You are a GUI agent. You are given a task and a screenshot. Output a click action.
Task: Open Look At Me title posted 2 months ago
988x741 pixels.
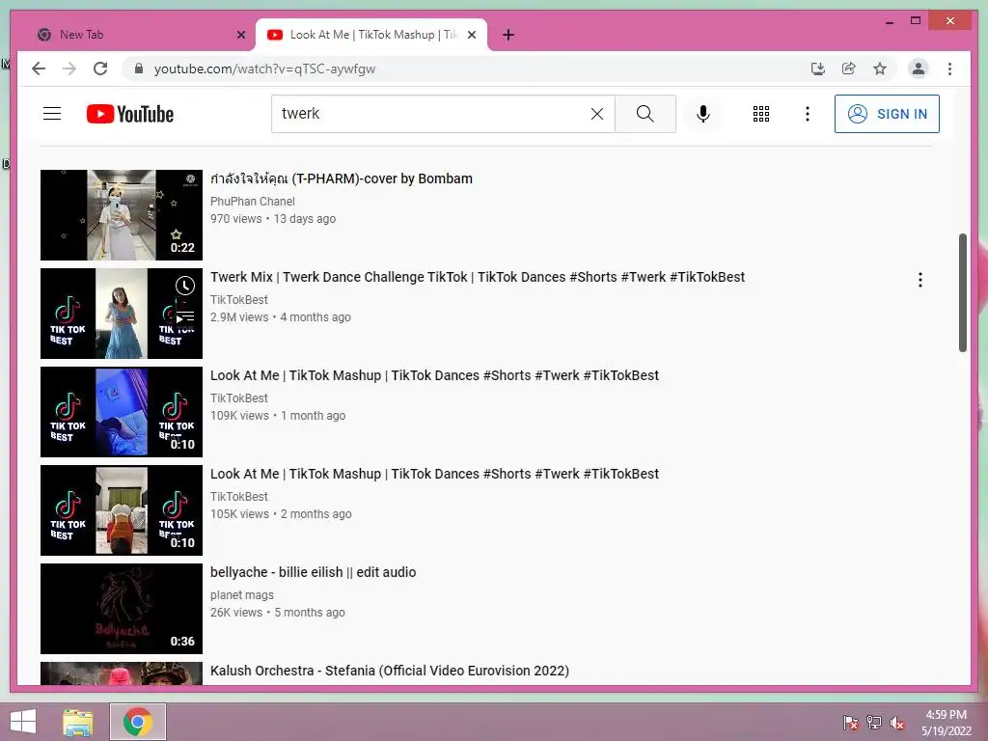pos(435,473)
